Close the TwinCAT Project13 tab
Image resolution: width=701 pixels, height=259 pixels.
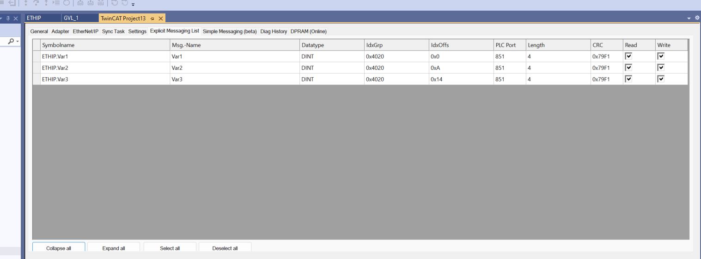coord(160,18)
